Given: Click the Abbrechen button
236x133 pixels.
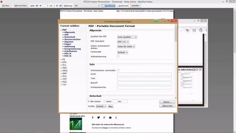Looking at the screenshot, I should tap(167, 106).
